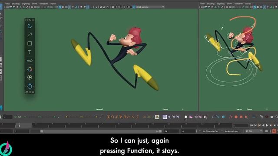
Task: Open Shading menu in persp panel
Action: [x=211, y=3]
